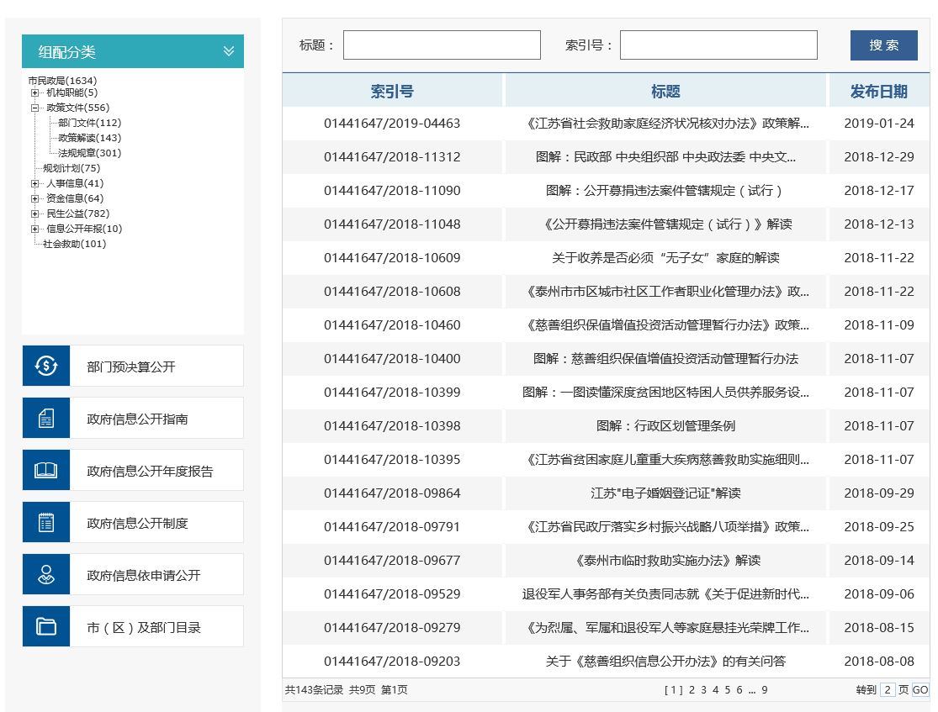Expand the 机构职能 tree node
This screenshot has height=712, width=938.
tap(34, 92)
